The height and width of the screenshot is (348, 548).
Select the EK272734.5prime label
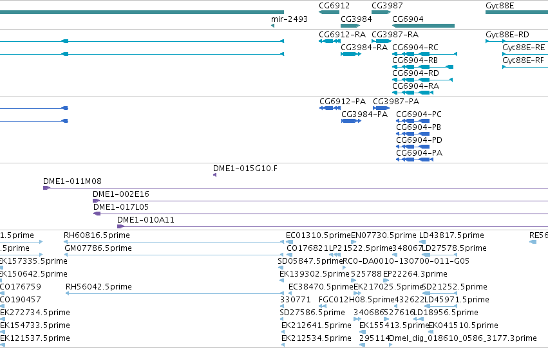[x=35, y=313]
